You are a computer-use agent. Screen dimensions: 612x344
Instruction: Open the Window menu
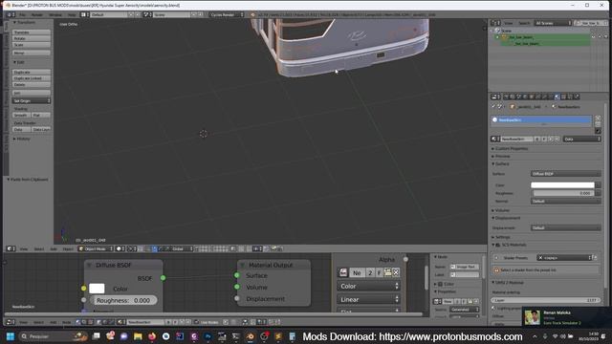click(55, 15)
